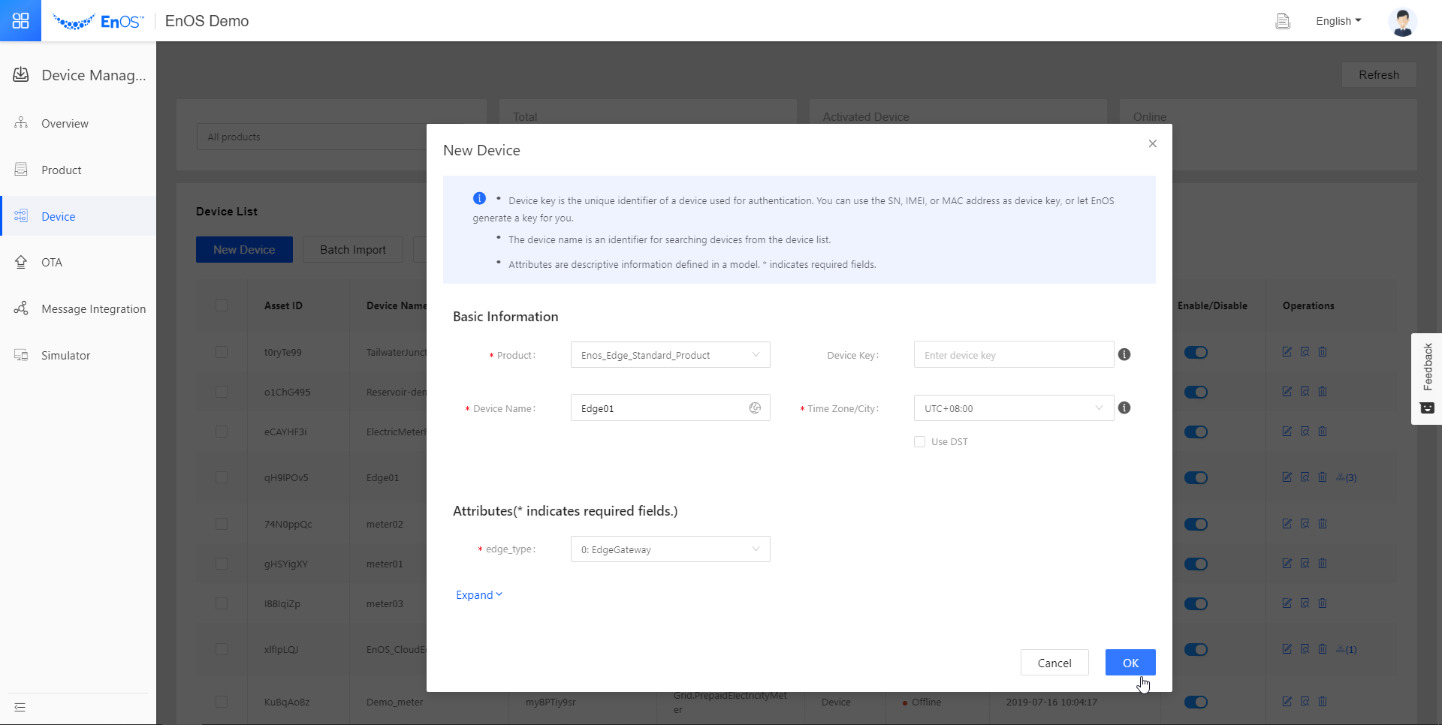Tick the checkbox for row t0ryTe99
This screenshot has height=725, width=1442.
(222, 352)
